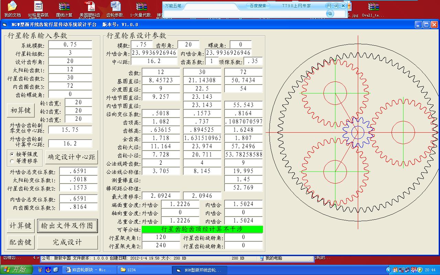Screen dimensions: 440x275
Task: Click the 内齿圈变位系数3 field
Action: [78, 207]
